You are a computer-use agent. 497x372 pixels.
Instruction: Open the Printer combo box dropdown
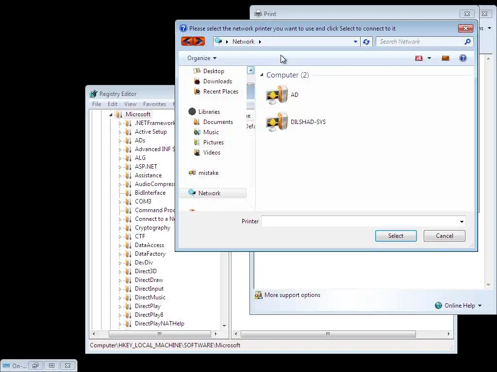(462, 221)
